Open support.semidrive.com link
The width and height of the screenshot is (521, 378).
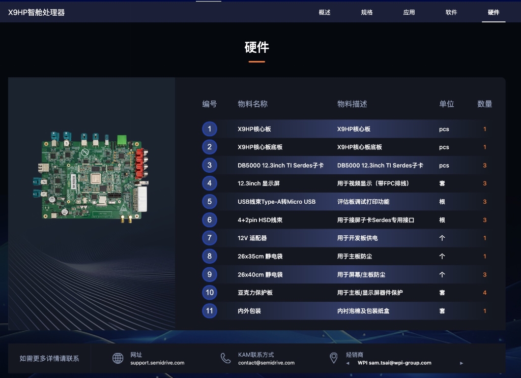[x=157, y=363]
